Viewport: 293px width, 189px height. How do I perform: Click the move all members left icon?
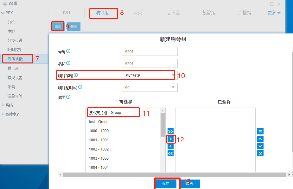point(170,153)
